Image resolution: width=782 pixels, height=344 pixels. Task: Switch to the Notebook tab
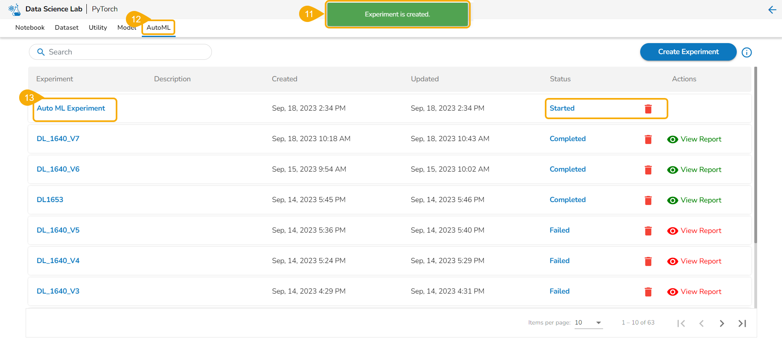tap(30, 28)
